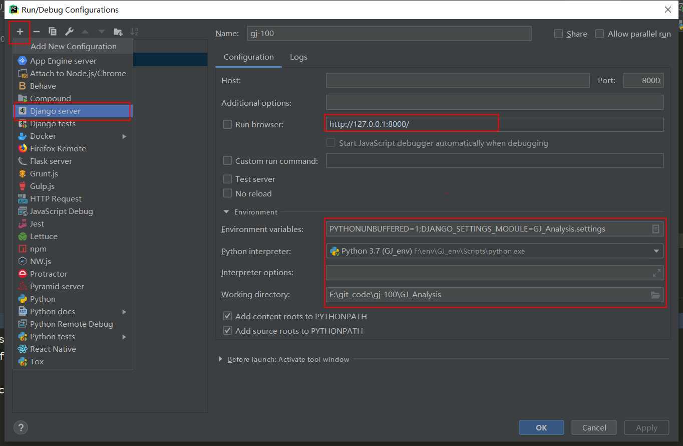Select Behave configuration type
Viewport: 683px width, 446px height.
click(73, 86)
